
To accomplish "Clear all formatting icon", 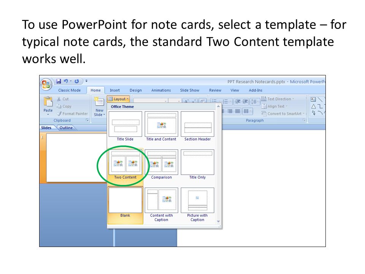I will point(202,100).
